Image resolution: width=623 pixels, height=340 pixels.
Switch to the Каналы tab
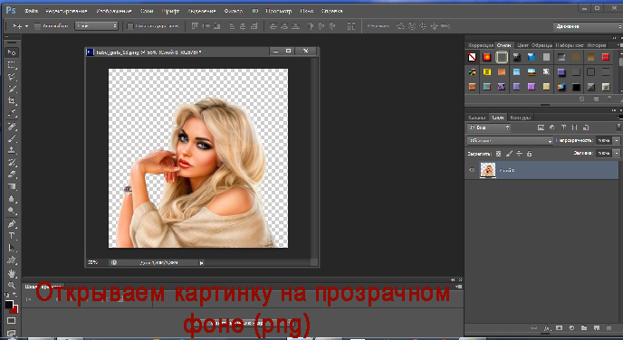(477, 118)
